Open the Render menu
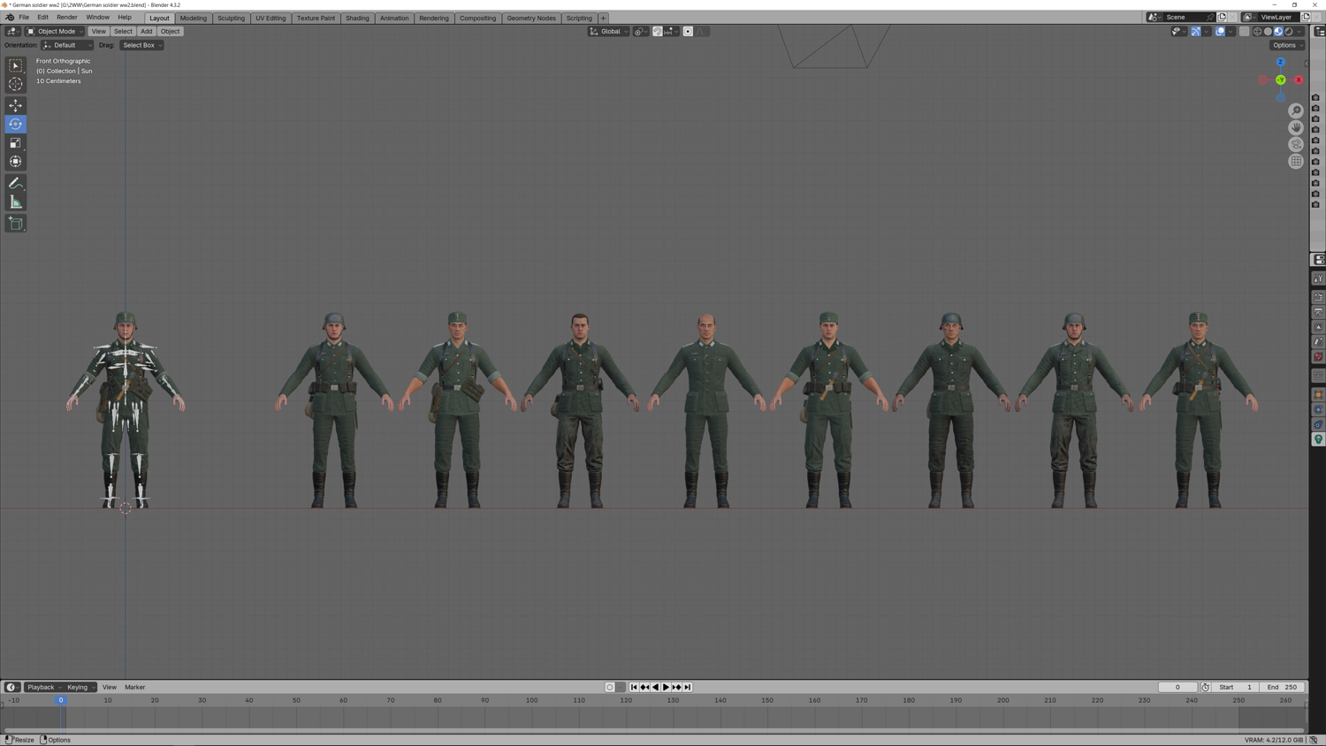The width and height of the screenshot is (1326, 746). pos(67,17)
